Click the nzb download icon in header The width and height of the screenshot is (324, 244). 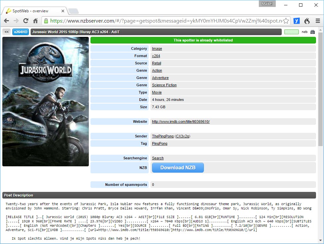coord(304,32)
